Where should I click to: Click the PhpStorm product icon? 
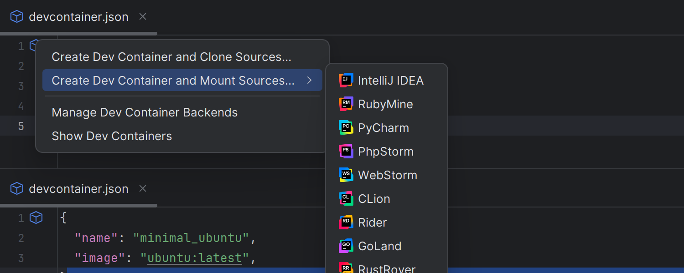click(x=346, y=151)
